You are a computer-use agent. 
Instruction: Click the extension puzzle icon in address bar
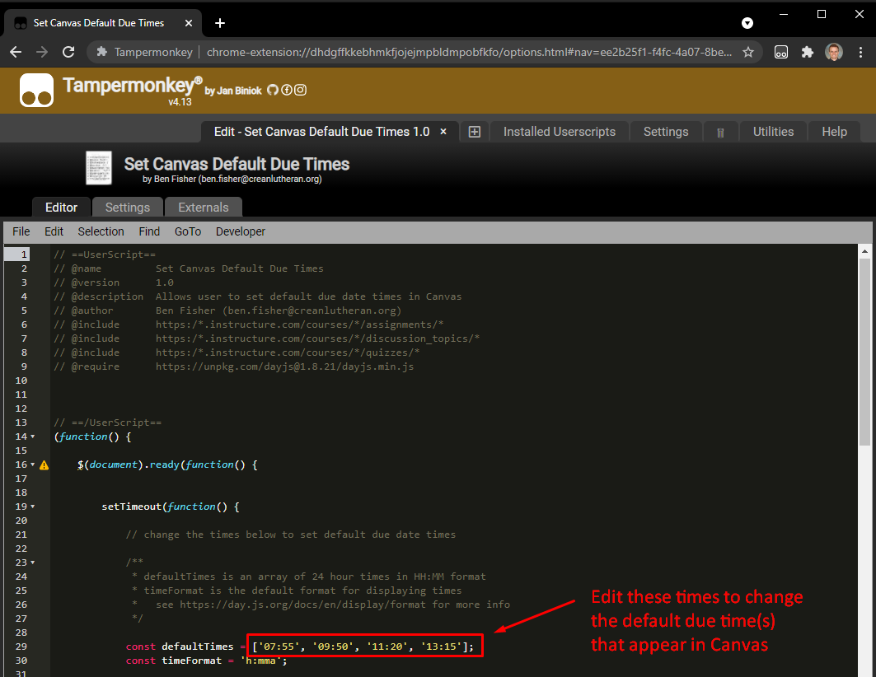point(101,52)
